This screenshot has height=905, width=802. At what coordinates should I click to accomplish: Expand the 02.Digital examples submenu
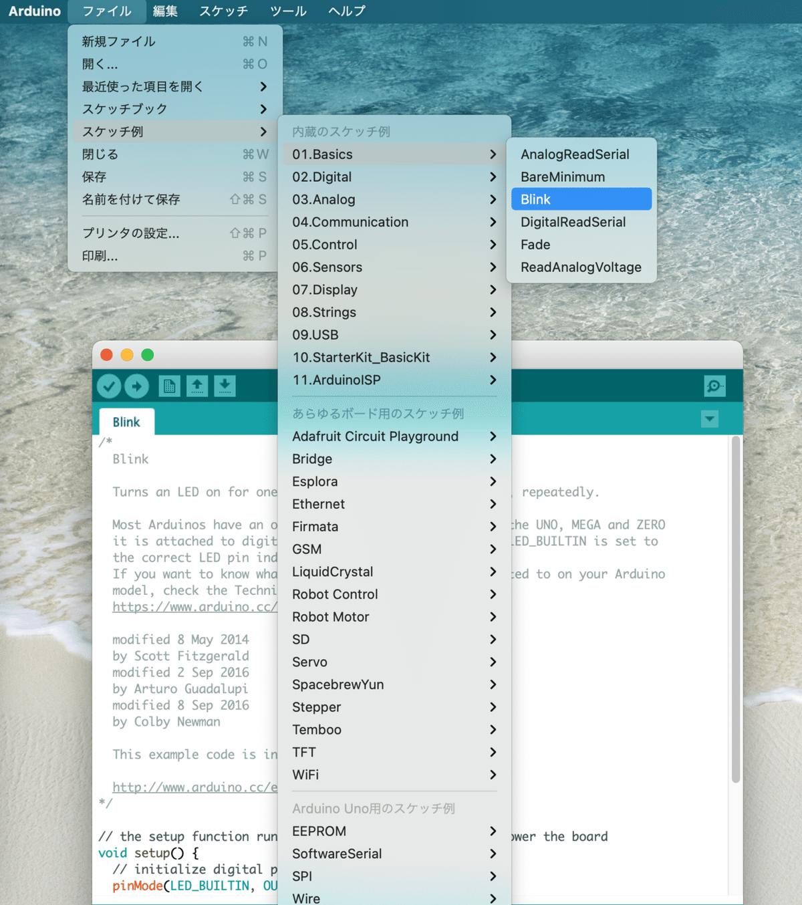[x=394, y=177]
